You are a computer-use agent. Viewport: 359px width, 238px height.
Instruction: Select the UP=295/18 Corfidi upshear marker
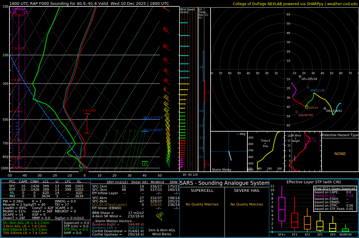(x=300, y=77)
